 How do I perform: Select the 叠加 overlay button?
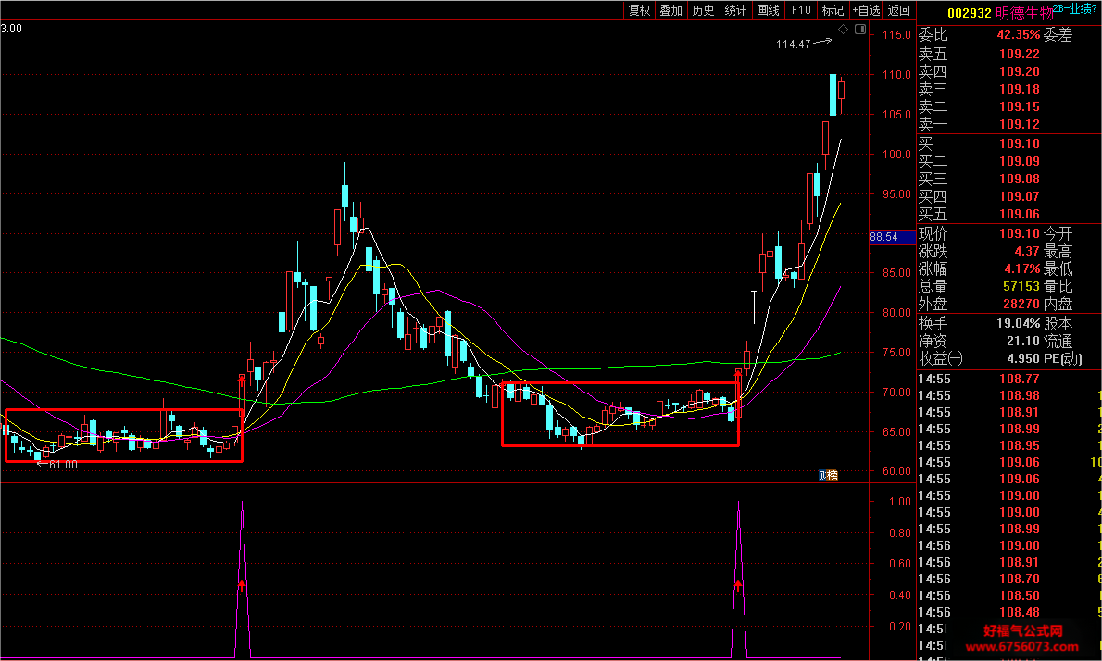pyautogui.click(x=670, y=10)
